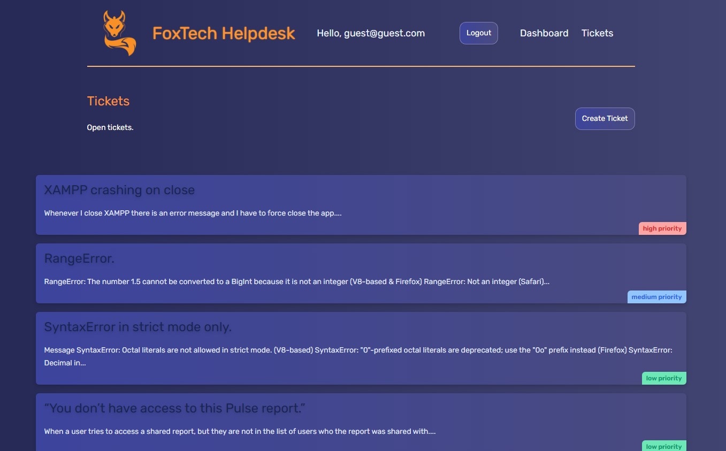726x451 pixels.
Task: Click the FoxTech fox logo icon
Action: (120, 33)
